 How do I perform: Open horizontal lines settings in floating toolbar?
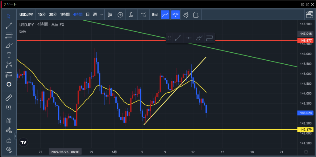[x=210, y=38]
